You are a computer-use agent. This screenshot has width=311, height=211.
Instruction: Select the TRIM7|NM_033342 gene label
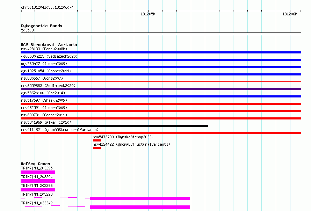point(37,203)
